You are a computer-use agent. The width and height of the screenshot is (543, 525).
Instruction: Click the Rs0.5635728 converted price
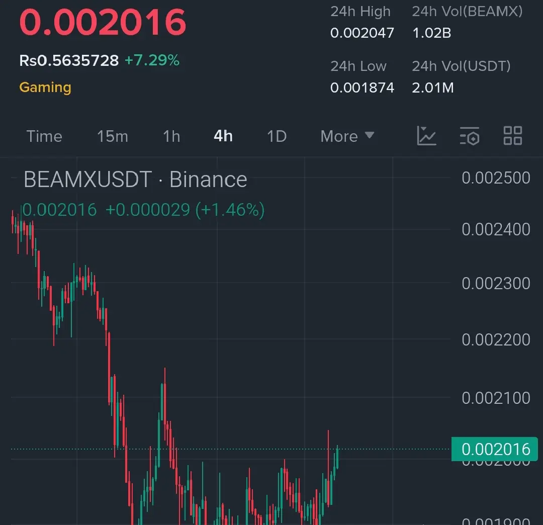69,61
